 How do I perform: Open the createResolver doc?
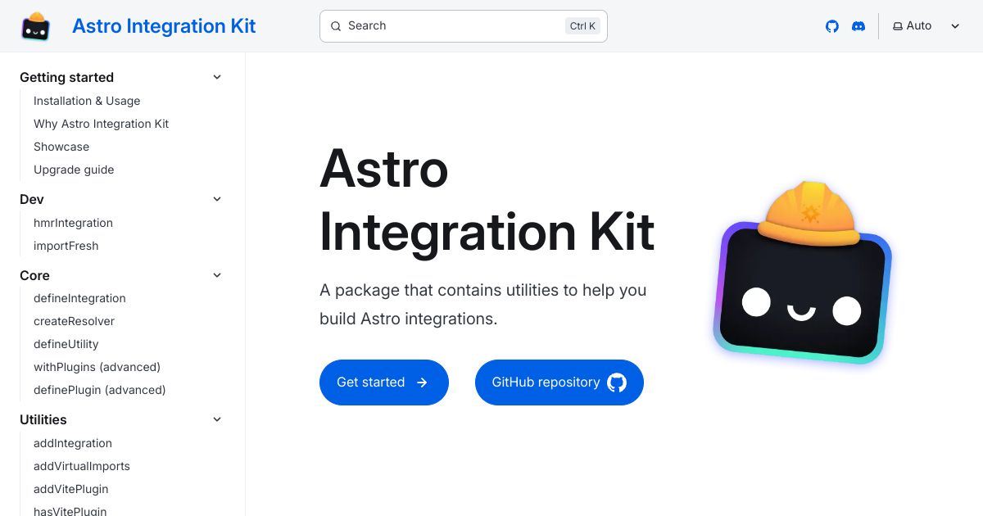point(74,321)
